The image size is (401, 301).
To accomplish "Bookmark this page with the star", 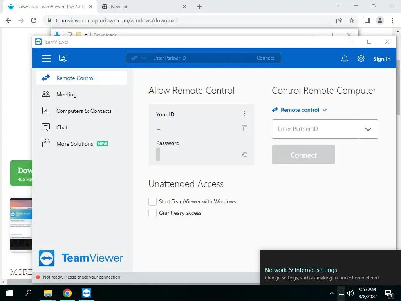I will [352, 20].
